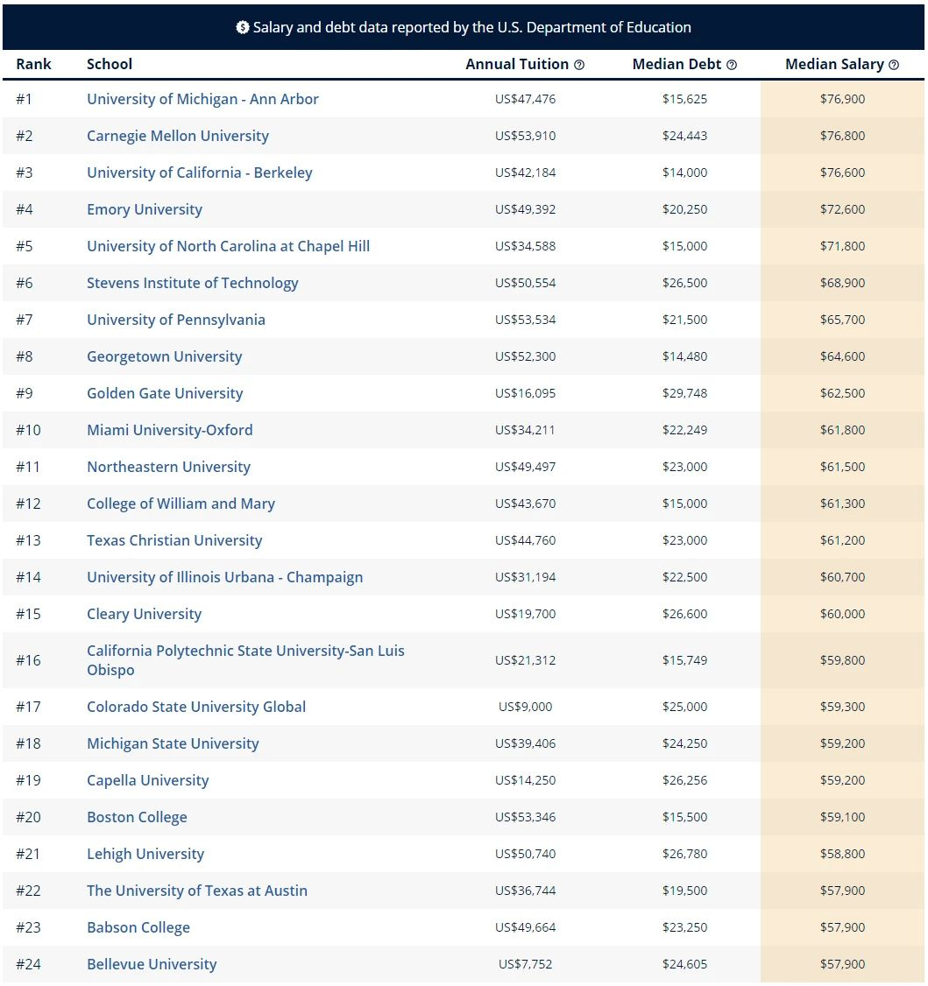Screen dimensions: 928x986
Task: Open the Northeastern University link
Action: point(168,467)
